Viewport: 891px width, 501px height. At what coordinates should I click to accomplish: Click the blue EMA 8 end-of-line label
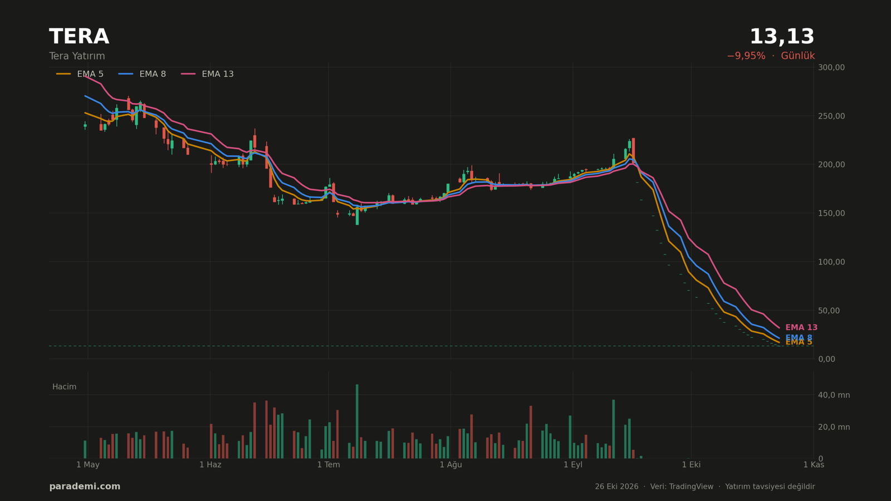tap(799, 338)
